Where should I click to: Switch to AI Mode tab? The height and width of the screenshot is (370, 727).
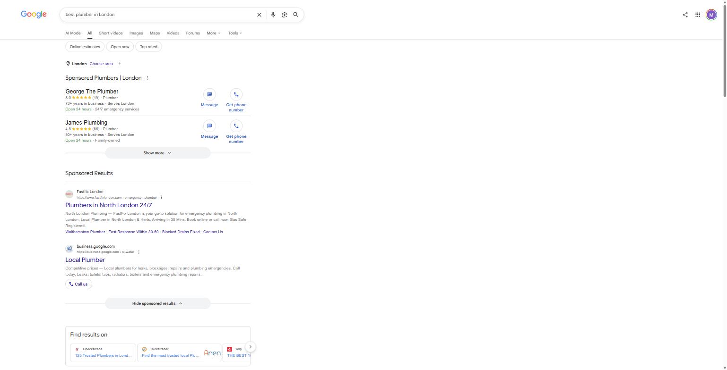(x=73, y=33)
